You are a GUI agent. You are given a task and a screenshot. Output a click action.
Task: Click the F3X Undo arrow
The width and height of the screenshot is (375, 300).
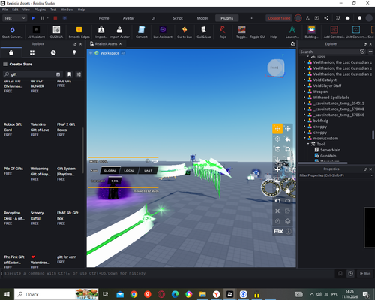pyautogui.click(x=277, y=201)
